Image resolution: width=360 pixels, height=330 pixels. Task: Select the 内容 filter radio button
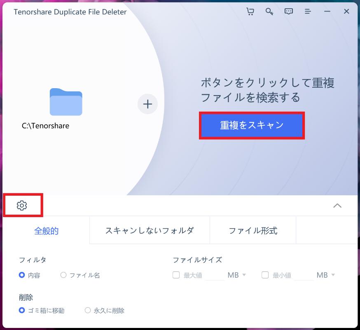pos(22,275)
